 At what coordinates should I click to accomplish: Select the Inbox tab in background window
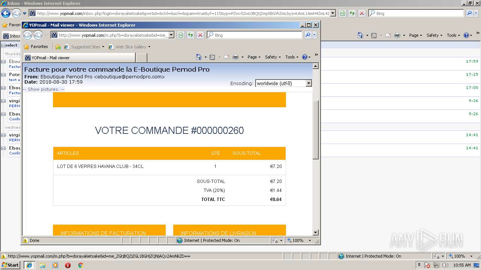[12, 36]
